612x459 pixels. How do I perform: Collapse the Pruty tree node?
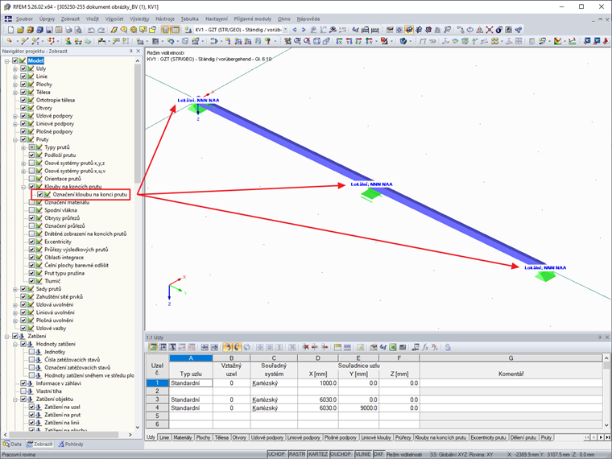pos(15,139)
